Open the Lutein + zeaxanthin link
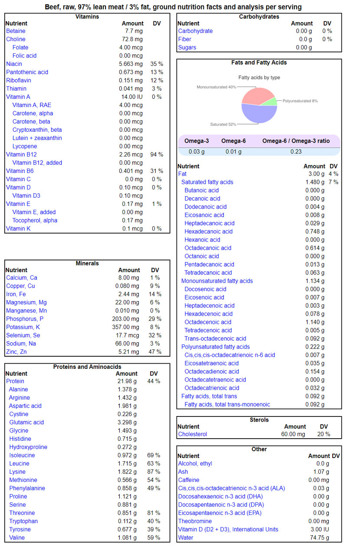This screenshot has width=347, height=550. [x=37, y=138]
